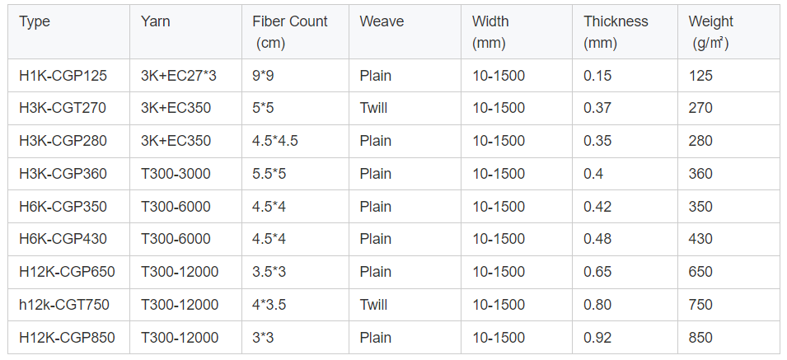Click the Type column header
787x360 pixels.
(35, 21)
